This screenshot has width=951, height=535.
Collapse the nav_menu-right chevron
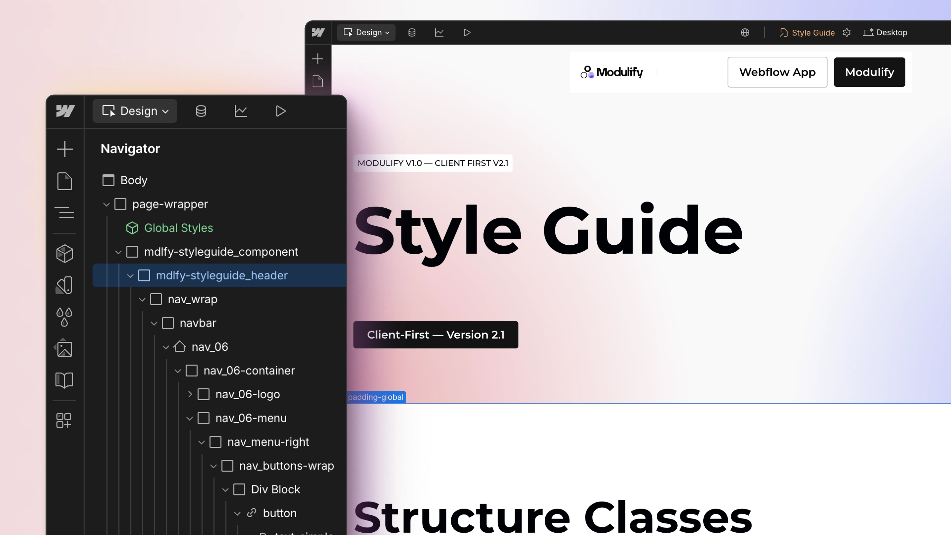click(201, 442)
